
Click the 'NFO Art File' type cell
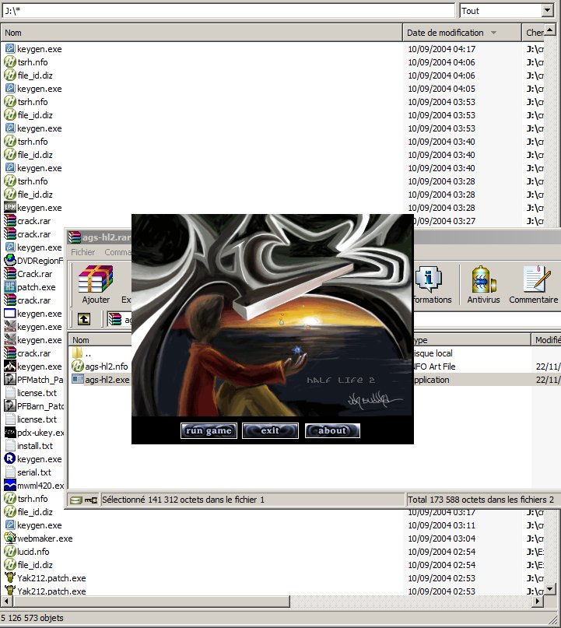coord(434,367)
